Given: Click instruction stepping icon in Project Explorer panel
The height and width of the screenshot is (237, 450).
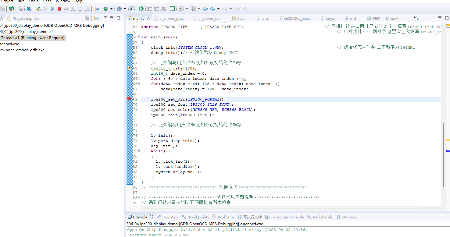Looking at the screenshot, I should click(97, 18).
